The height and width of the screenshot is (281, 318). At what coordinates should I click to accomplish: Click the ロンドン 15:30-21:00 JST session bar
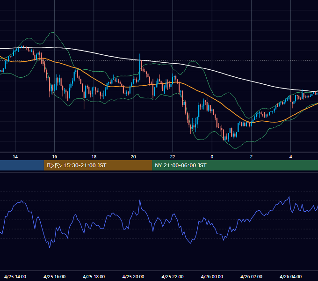tap(98, 165)
